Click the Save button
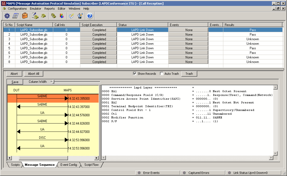The width and height of the screenshot is (287, 176). (15, 82)
